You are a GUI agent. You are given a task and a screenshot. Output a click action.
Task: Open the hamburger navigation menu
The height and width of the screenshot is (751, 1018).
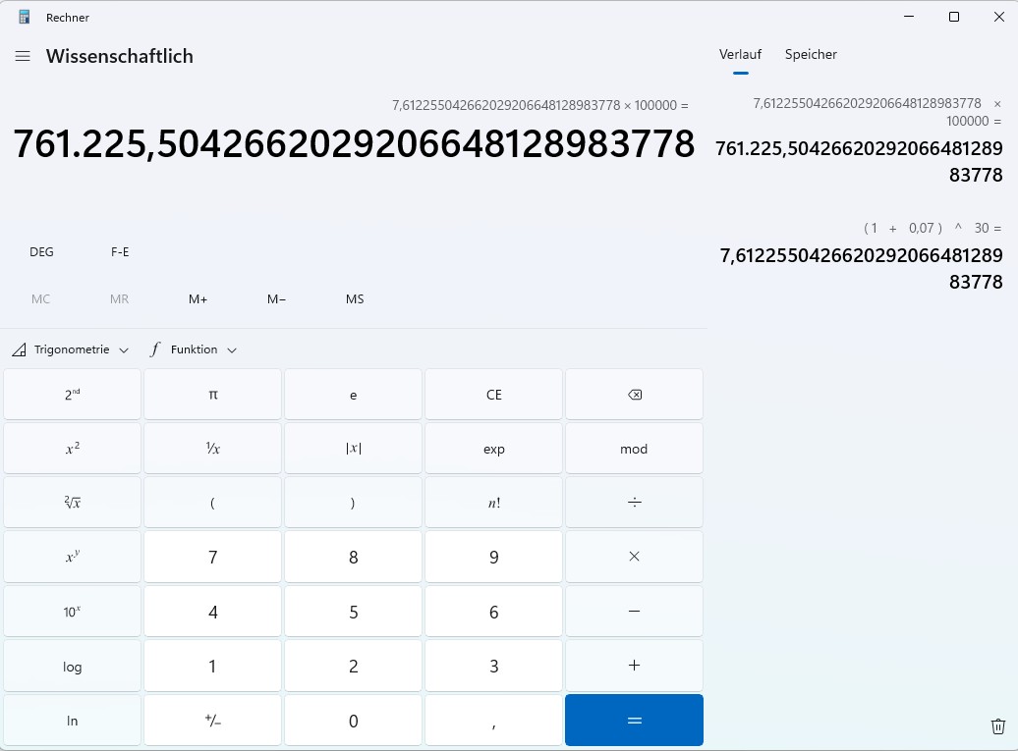coord(23,56)
